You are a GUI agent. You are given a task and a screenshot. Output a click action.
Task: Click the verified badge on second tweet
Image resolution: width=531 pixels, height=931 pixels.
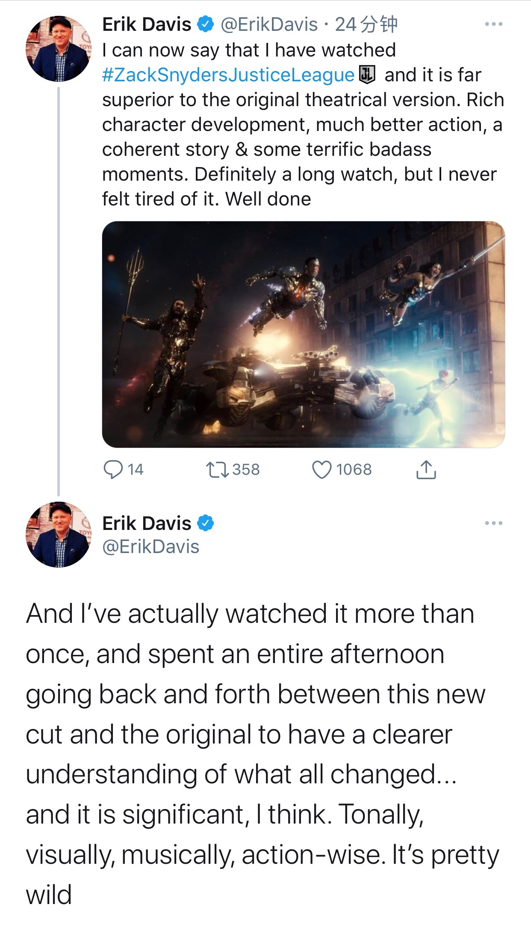tap(205, 523)
